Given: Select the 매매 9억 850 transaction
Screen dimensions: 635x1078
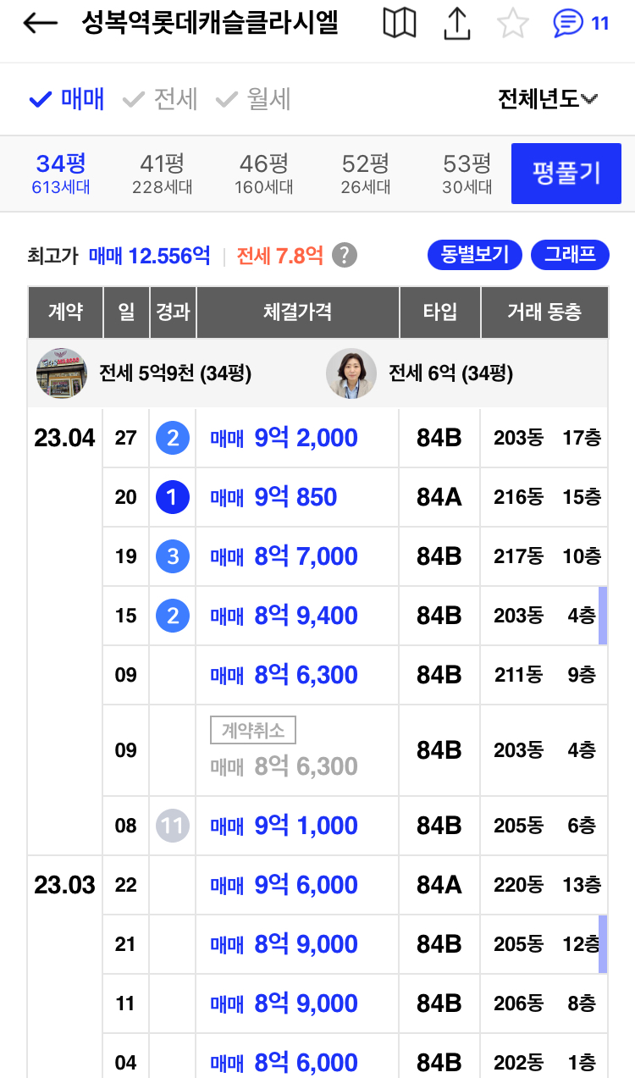Looking at the screenshot, I should (x=273, y=497).
